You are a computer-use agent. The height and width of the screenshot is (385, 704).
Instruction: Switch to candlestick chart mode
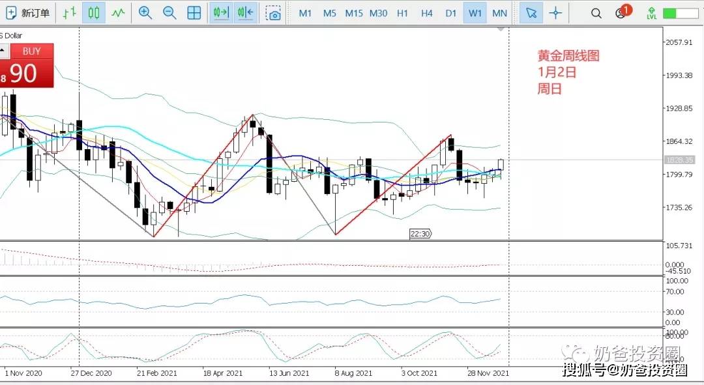point(94,12)
